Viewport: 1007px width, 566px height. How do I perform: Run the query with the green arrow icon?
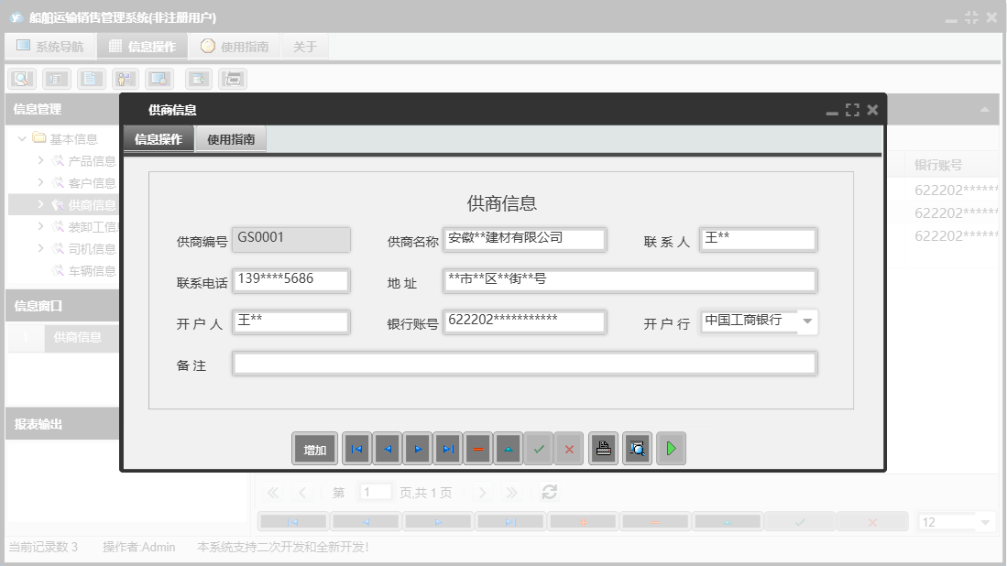(x=670, y=448)
